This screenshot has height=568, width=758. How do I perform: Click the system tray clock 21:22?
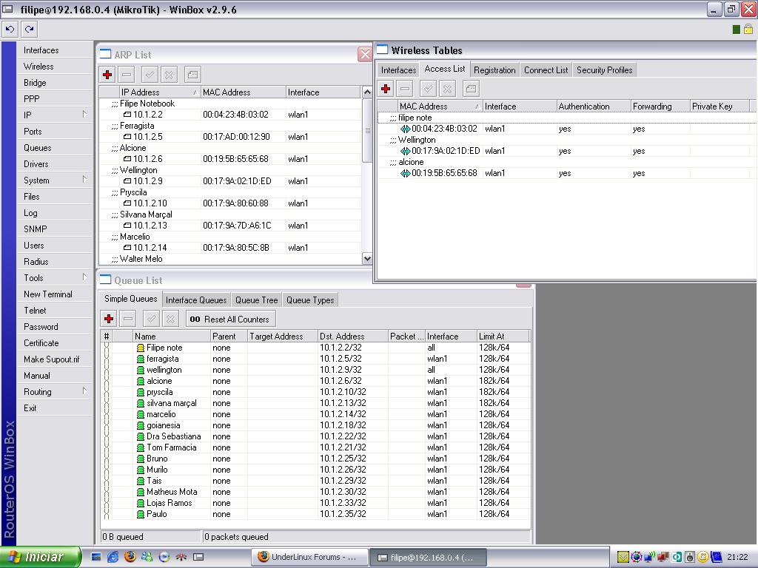(738, 557)
